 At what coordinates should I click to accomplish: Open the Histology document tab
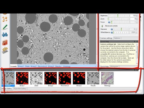pyautogui.click(x=67, y=66)
